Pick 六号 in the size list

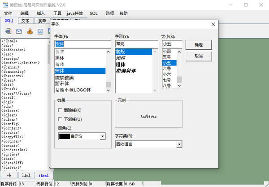pos(167,69)
